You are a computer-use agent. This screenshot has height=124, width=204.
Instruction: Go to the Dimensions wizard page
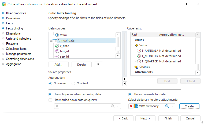tap(13, 33)
